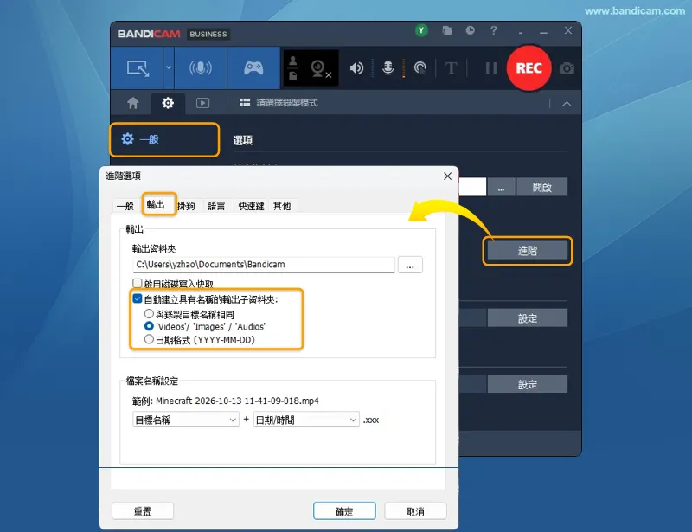Switch to 其他 tab
The width and height of the screenshot is (692, 532).
coord(282,206)
